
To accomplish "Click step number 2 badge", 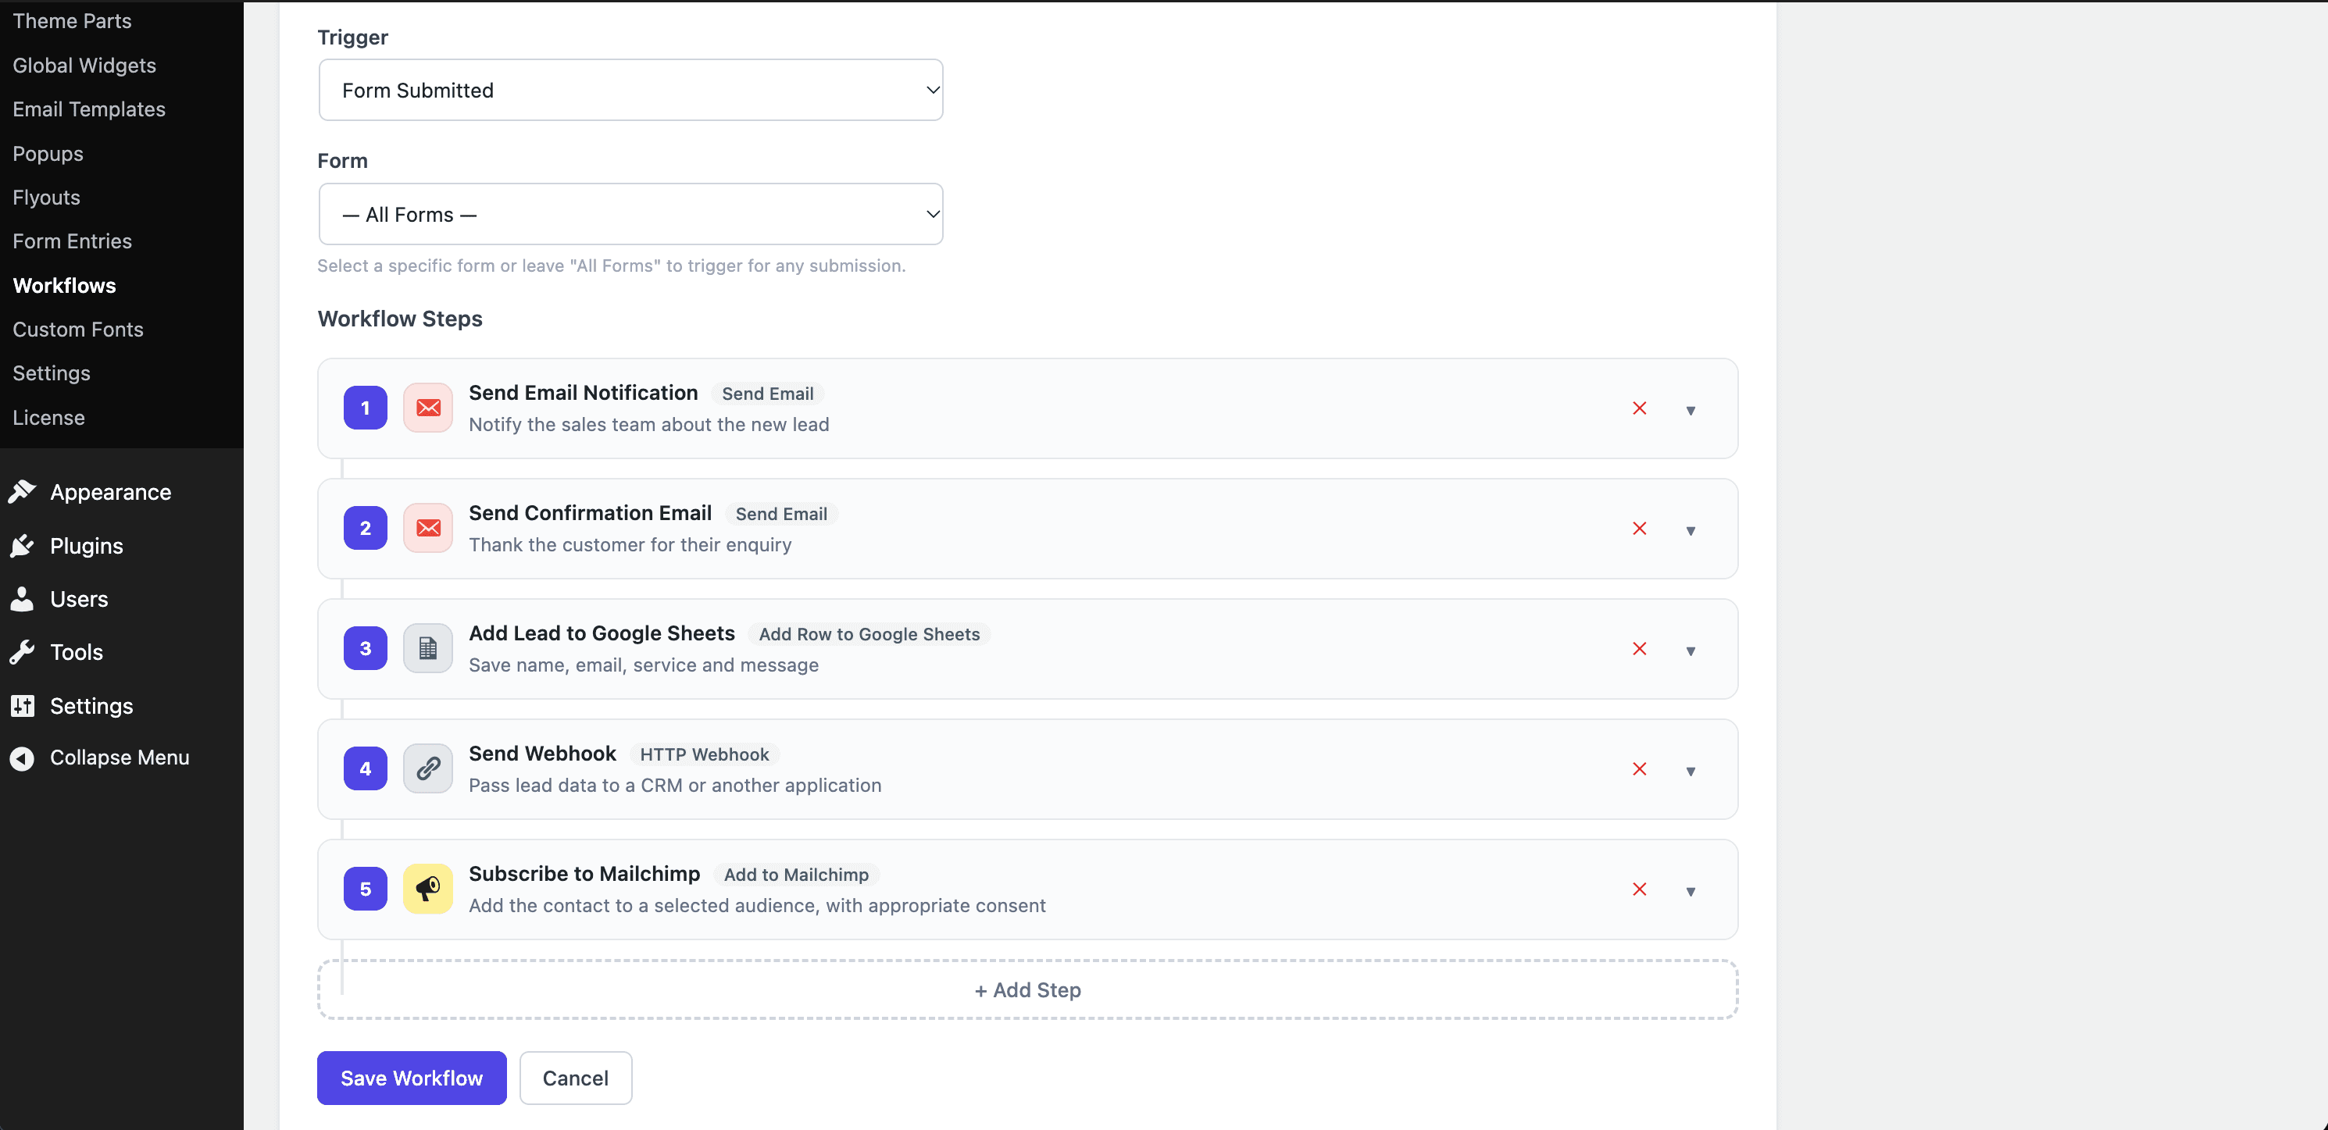I will (365, 529).
